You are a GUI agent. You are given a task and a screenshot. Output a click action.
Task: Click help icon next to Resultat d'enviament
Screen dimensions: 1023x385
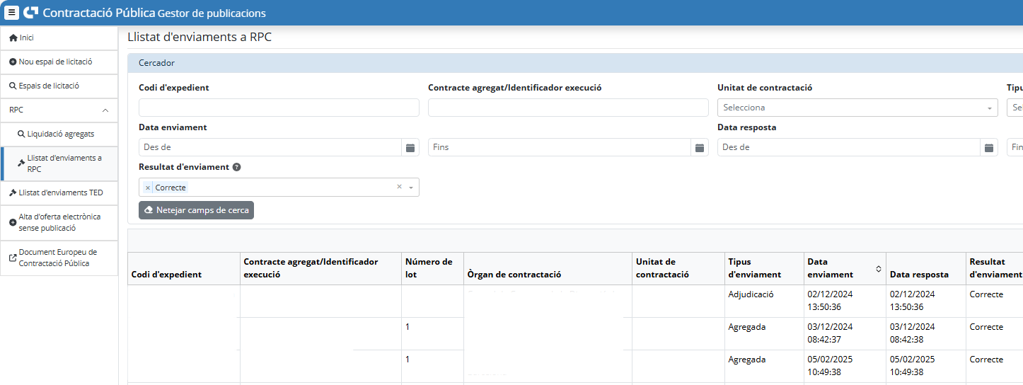coord(236,168)
